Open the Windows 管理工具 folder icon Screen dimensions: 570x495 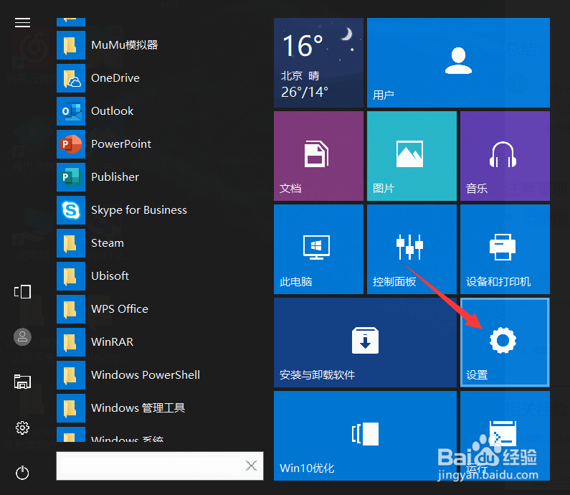[71, 408]
